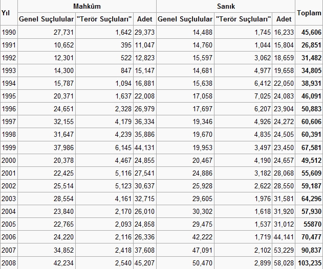Click the 2008 total value 103,235
This screenshot has height=269, width=323.
coord(309,263)
